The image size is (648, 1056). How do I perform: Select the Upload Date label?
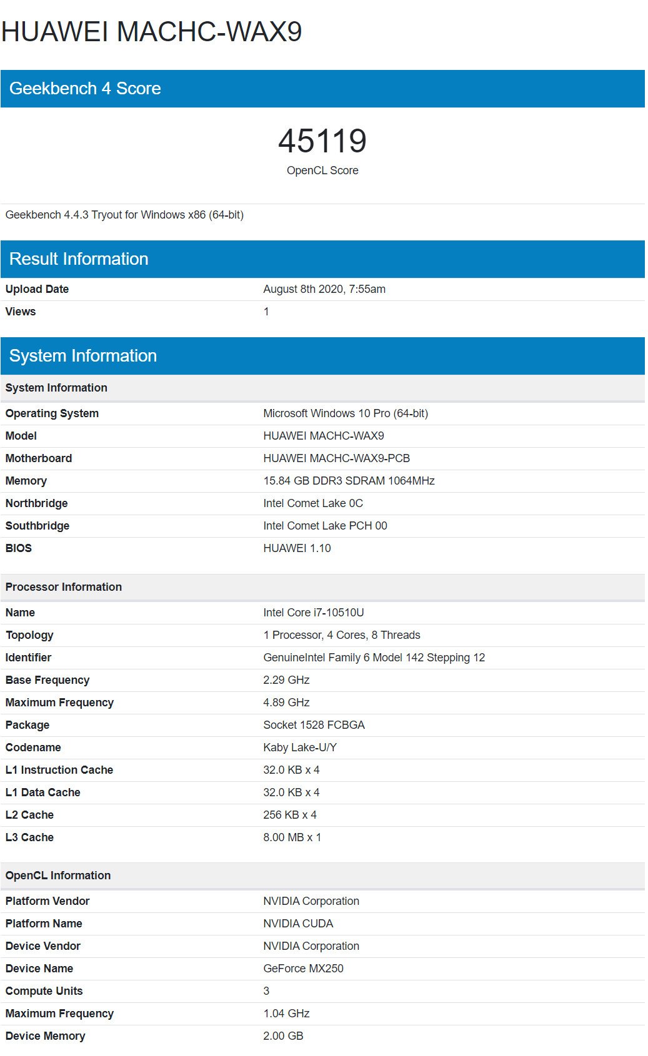tap(37, 289)
